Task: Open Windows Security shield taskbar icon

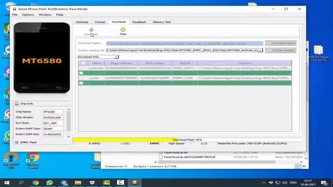Action: (92, 182)
